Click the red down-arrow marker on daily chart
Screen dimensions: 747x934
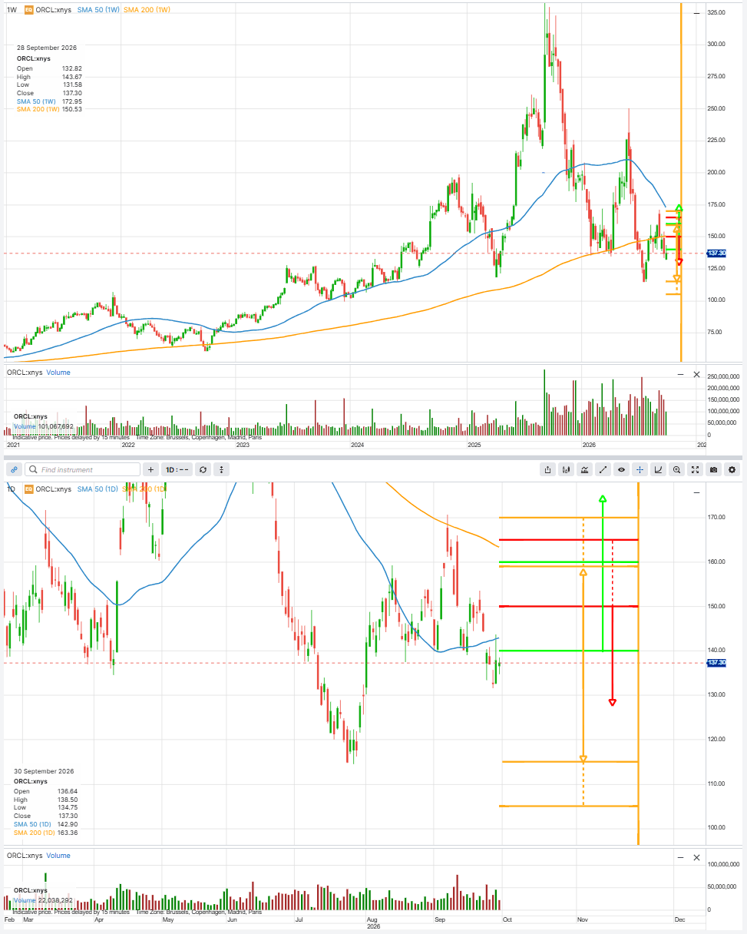coord(612,703)
